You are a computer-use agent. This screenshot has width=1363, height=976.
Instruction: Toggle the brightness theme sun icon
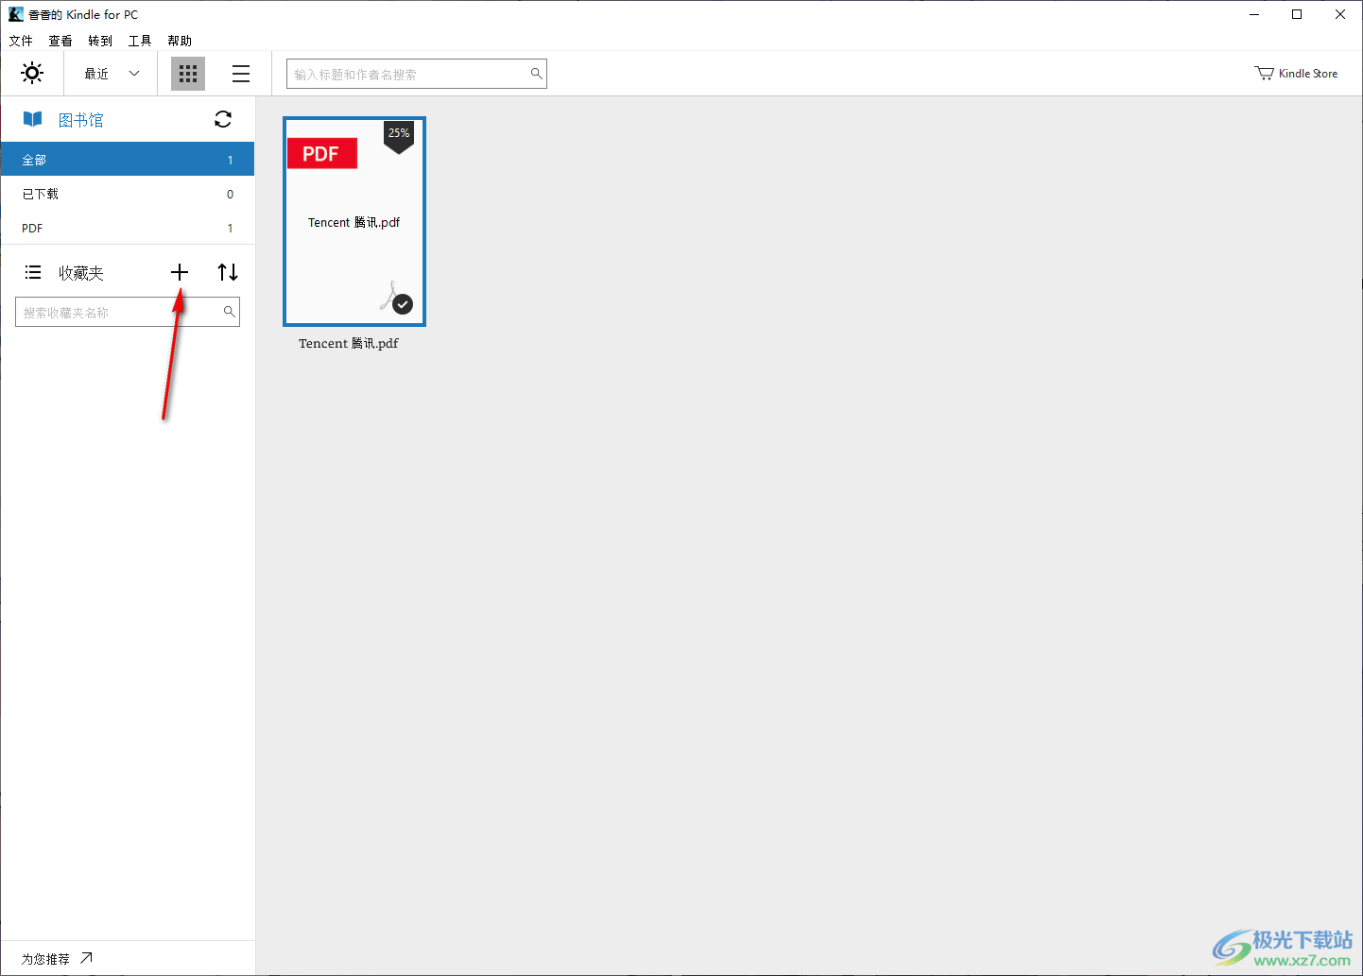click(x=32, y=73)
